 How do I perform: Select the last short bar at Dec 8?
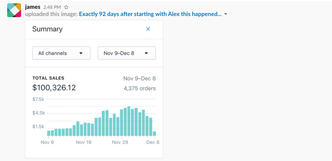[154, 133]
